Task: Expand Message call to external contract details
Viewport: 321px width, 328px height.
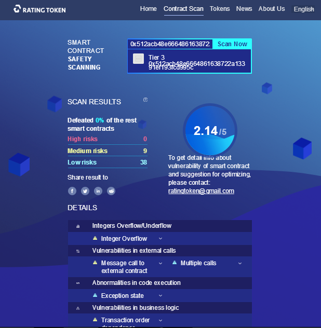Action: point(160,263)
